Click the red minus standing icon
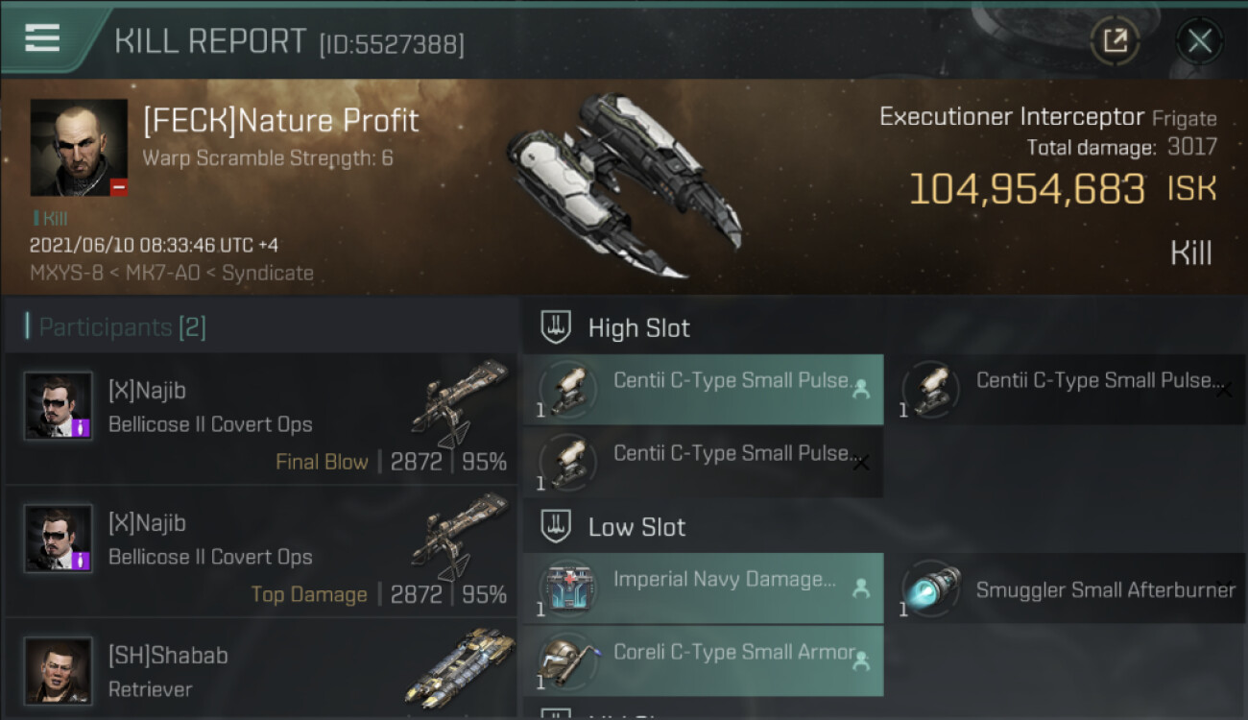The height and width of the screenshot is (720, 1248). 119,187
